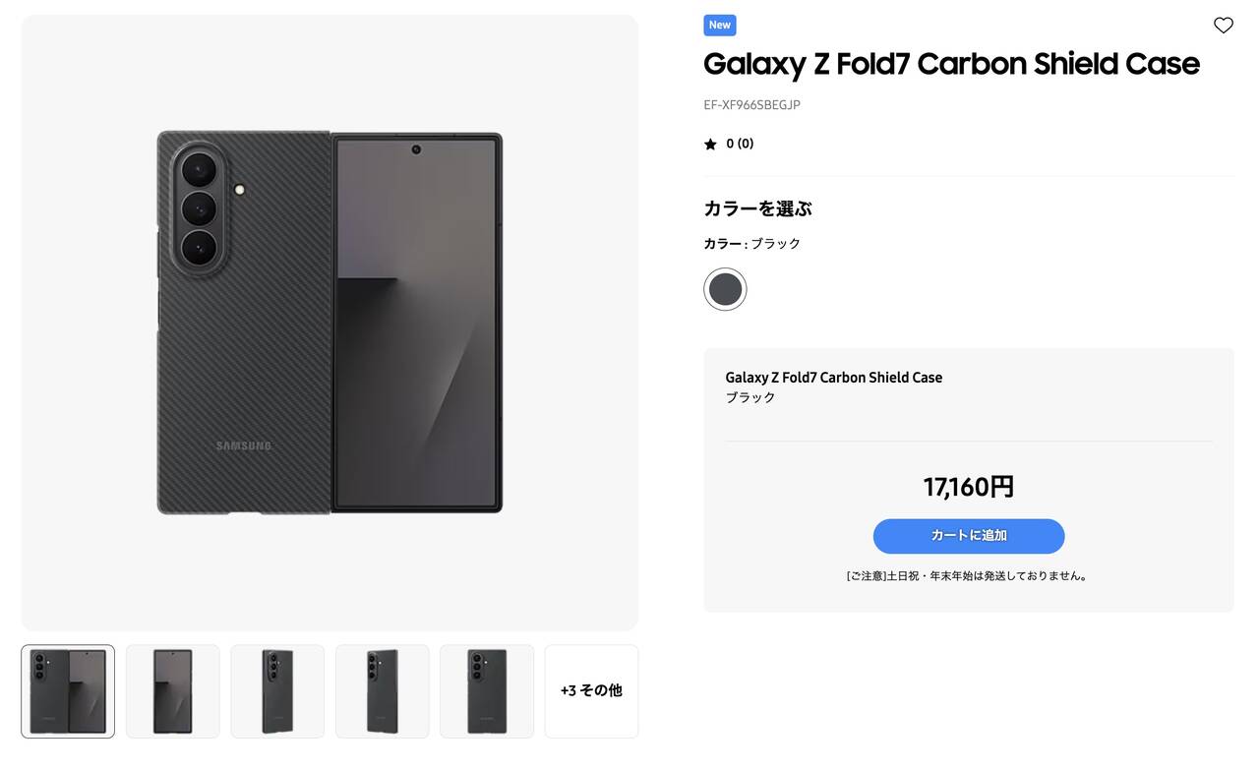Open the 0 (0) review count

click(740, 144)
